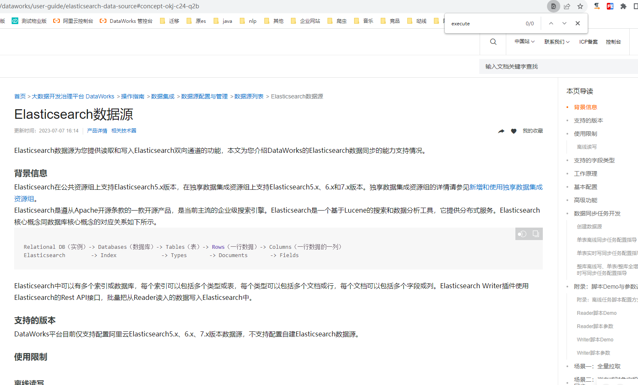Click the find-in-page icon in address bar
The image size is (638, 385).
tap(553, 6)
